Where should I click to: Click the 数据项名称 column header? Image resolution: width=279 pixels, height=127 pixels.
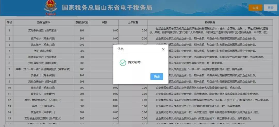point(43,22)
